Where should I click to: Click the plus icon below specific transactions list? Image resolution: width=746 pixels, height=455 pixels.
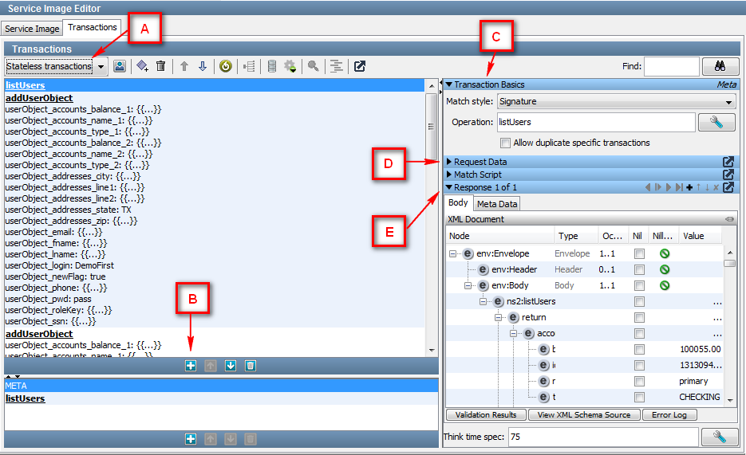tap(191, 366)
